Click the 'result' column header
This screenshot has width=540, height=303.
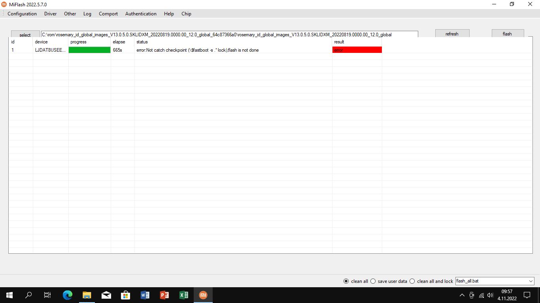click(x=357, y=42)
